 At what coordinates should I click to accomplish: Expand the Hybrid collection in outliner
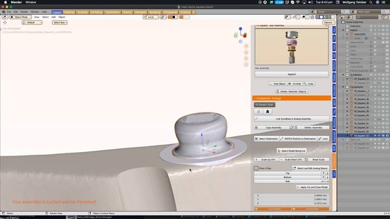[x=344, y=30]
